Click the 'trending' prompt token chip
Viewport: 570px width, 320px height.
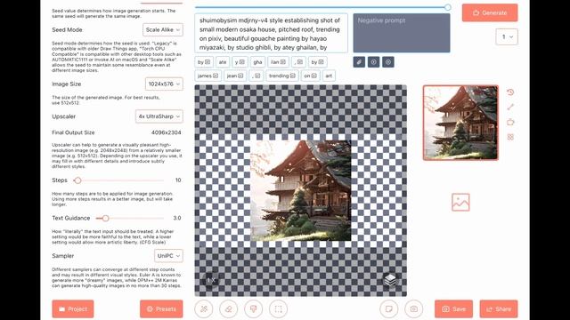coord(282,76)
